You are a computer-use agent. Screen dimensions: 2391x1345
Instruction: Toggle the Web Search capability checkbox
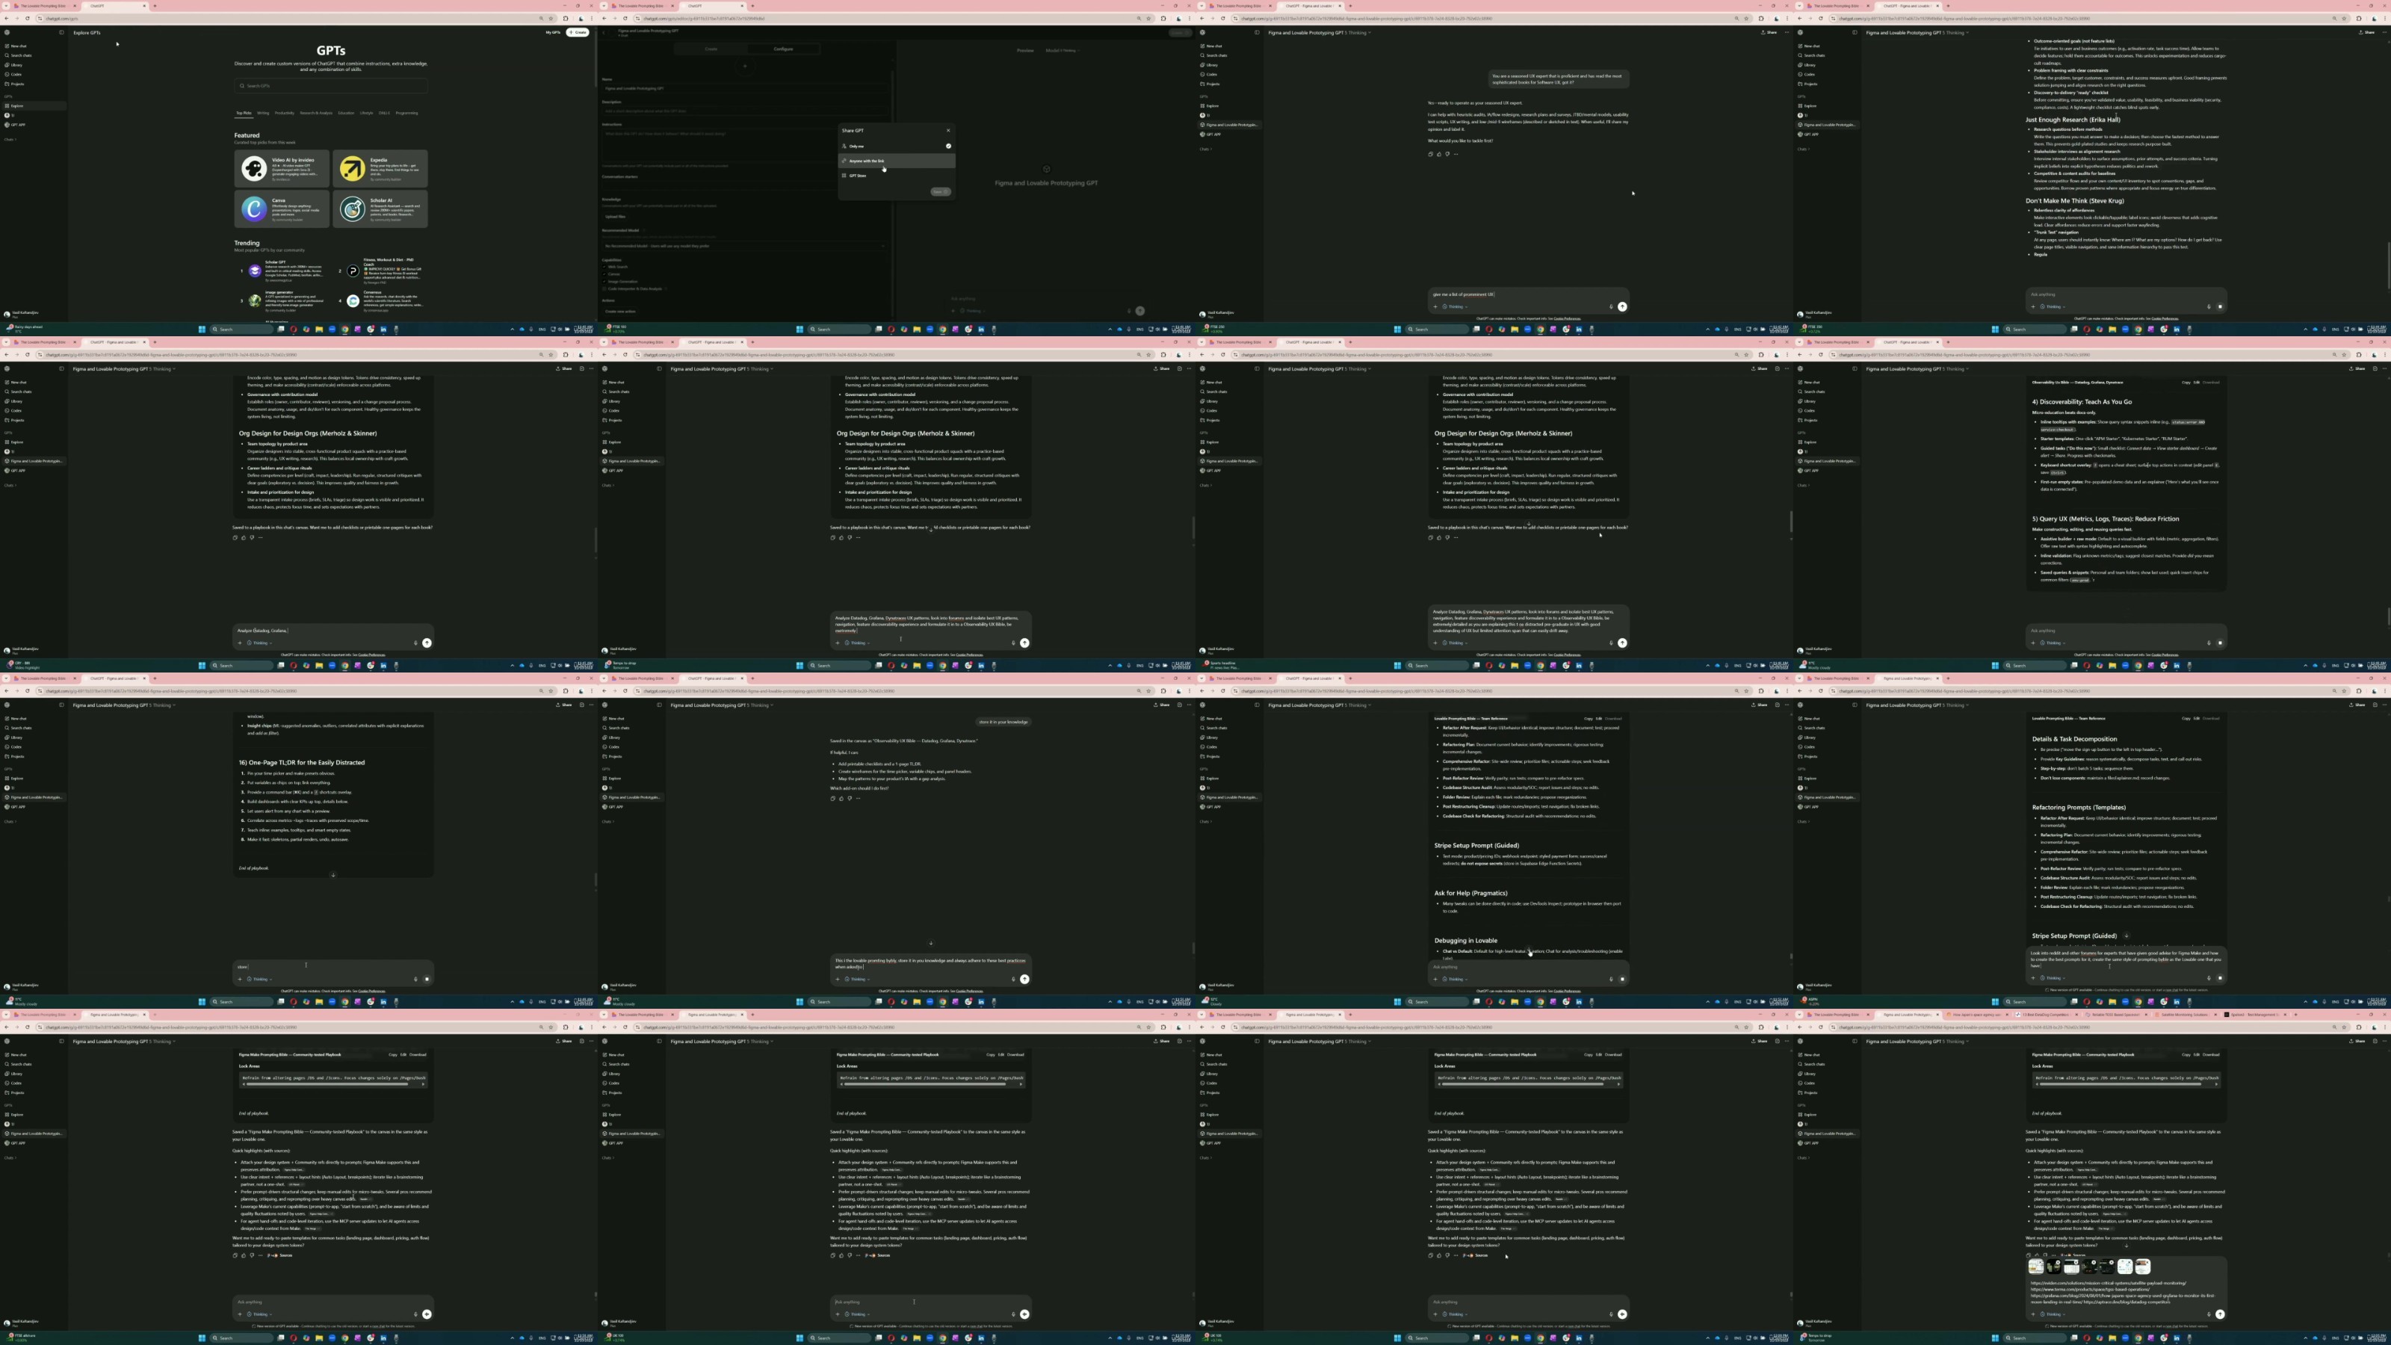605,267
